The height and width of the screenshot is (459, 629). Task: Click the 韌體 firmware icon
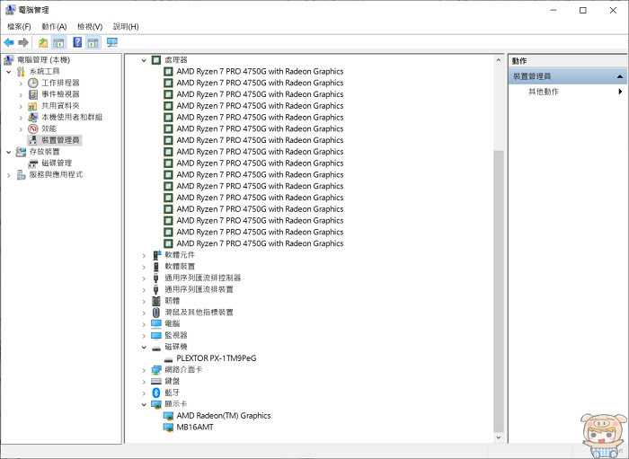tap(156, 301)
